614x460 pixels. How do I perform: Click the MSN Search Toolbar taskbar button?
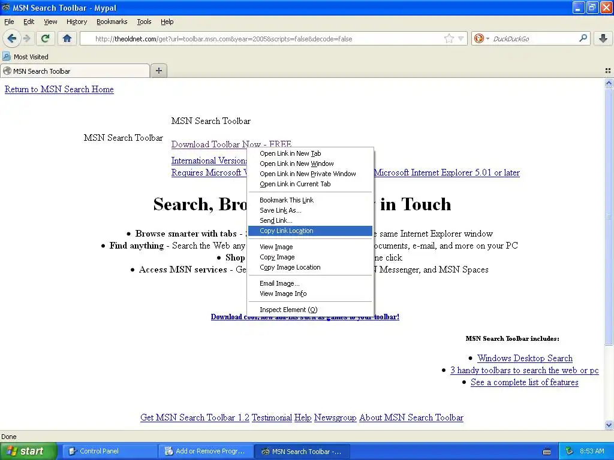(302, 452)
